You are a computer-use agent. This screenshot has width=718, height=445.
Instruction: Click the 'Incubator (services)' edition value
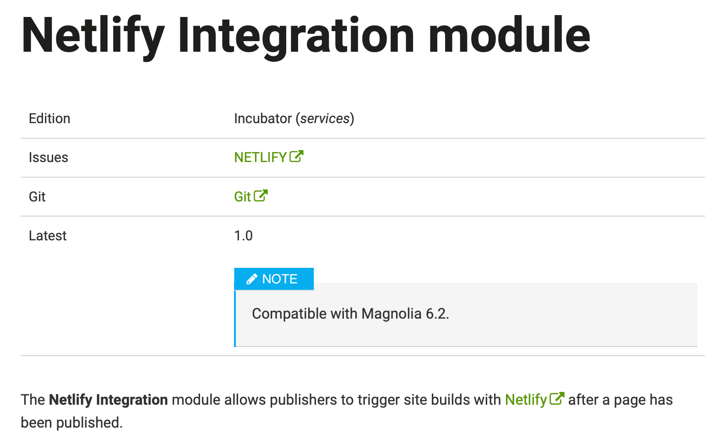click(294, 119)
